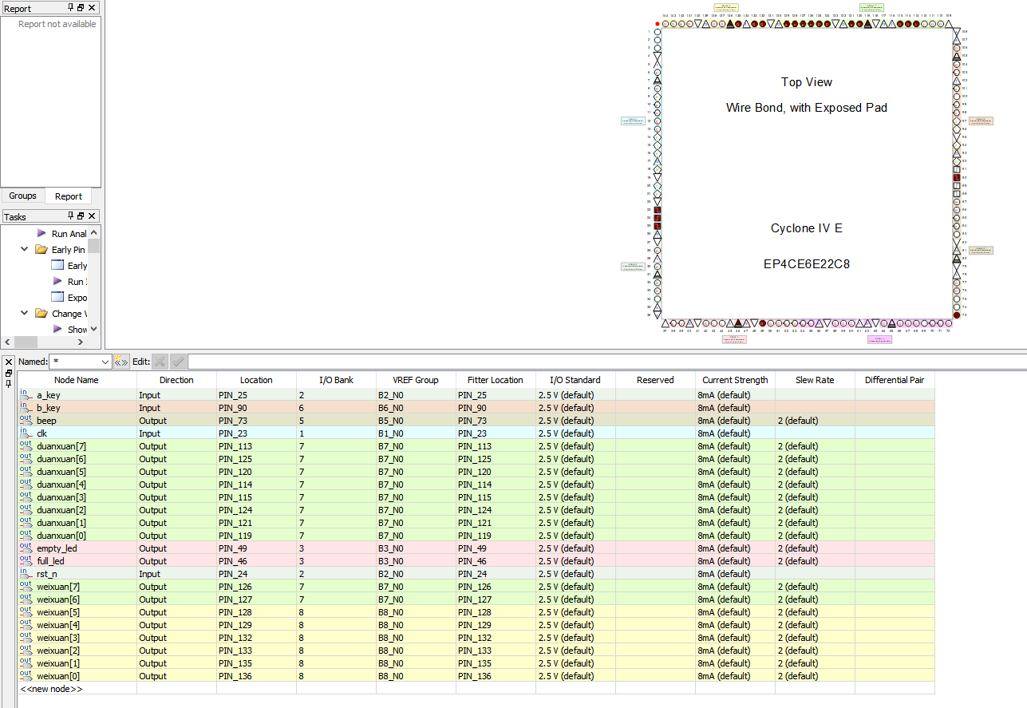
Task: Switch to the Report tab
Action: (x=69, y=196)
